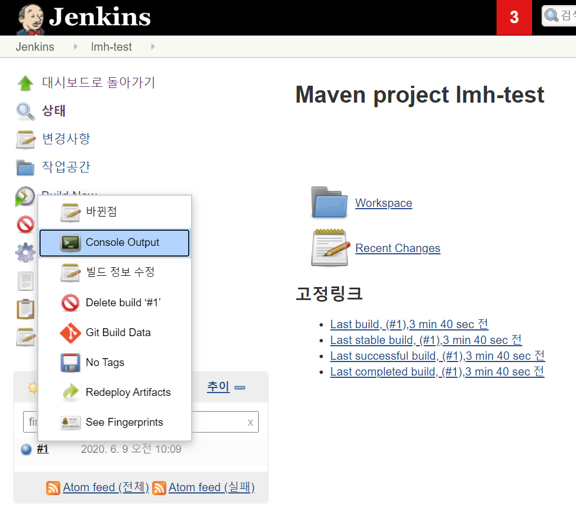Click the large Workspace folder icon
The width and height of the screenshot is (576, 507).
pos(329,202)
